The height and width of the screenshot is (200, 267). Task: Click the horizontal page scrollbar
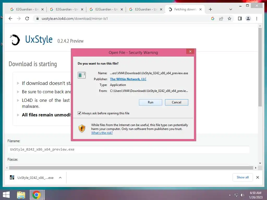coord(131,168)
